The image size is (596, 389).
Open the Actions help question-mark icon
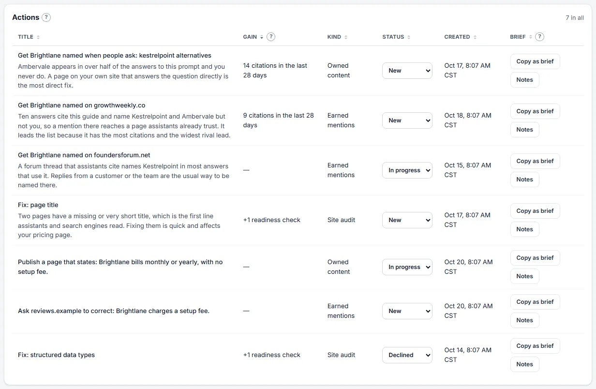click(x=46, y=17)
